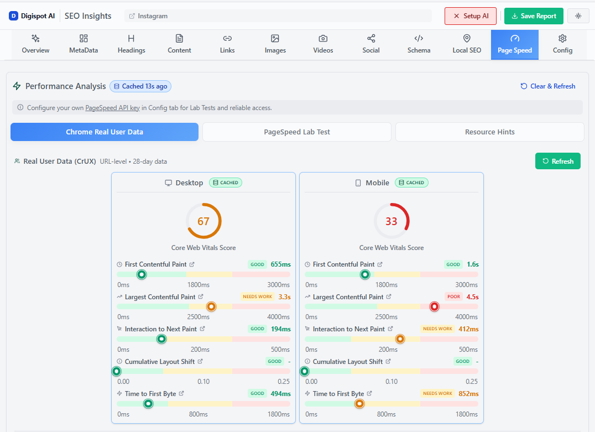Open the PageSpeed API key link
The height and width of the screenshot is (432, 595).
pyautogui.click(x=112, y=107)
